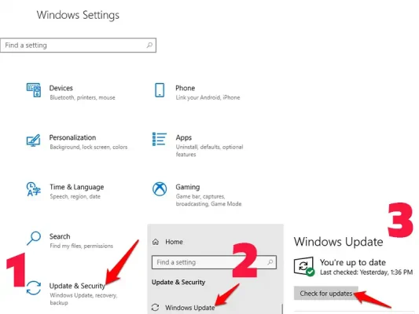Select Windows Update in the sidebar
This screenshot has height=314, width=419.
[x=189, y=308]
